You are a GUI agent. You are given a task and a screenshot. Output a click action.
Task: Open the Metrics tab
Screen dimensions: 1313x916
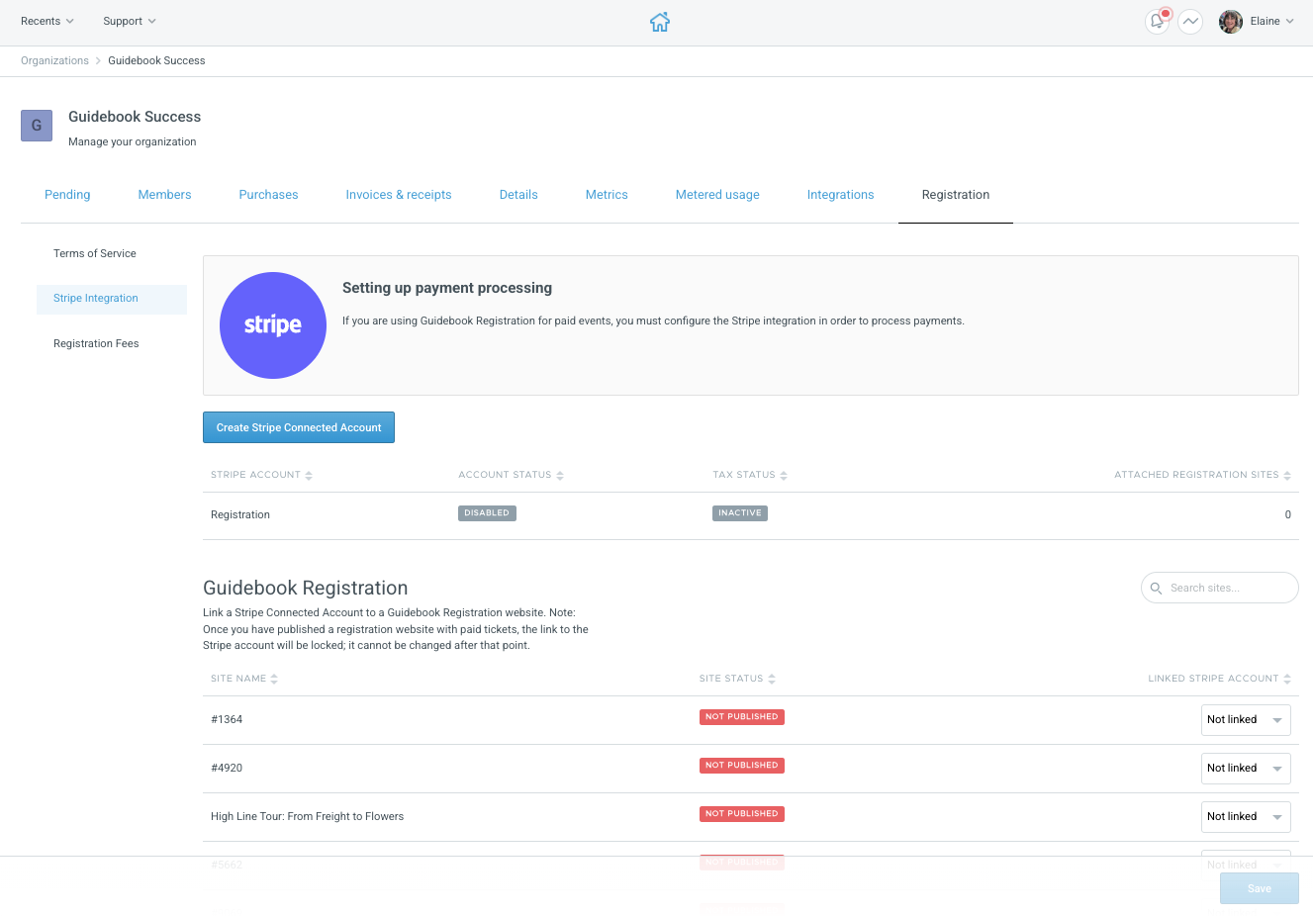pos(607,195)
